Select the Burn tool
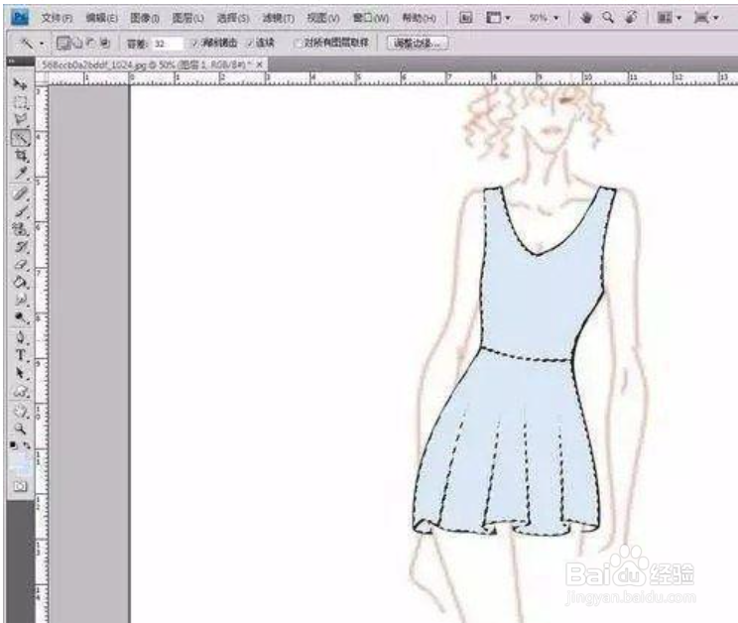The height and width of the screenshot is (623, 738). pyautogui.click(x=20, y=317)
